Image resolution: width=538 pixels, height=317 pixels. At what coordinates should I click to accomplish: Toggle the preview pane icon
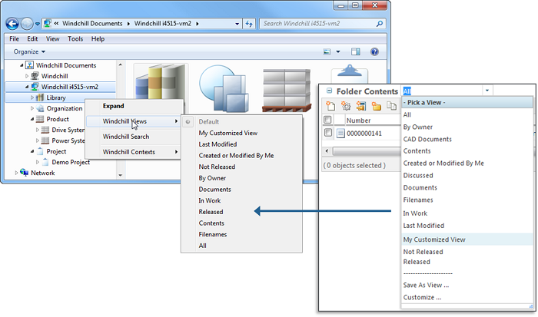pos(356,51)
